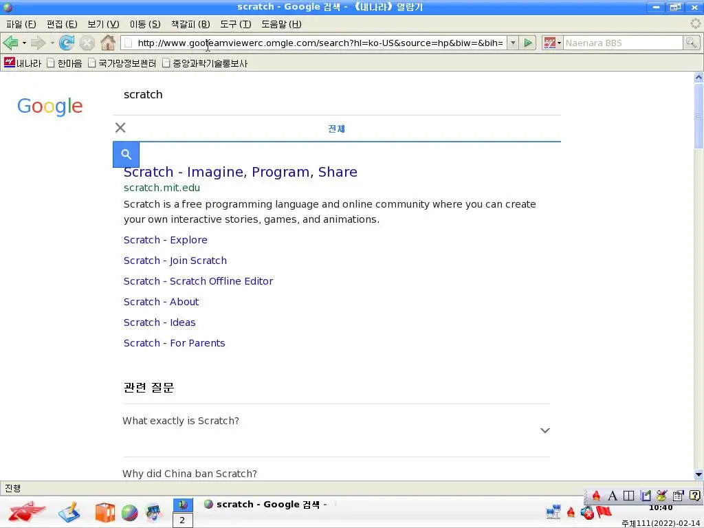
Task: Open the 내나라 bookmark
Action: coord(23,63)
